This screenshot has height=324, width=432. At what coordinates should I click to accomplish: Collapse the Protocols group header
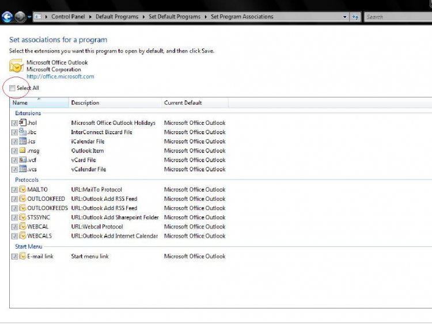coord(26,180)
